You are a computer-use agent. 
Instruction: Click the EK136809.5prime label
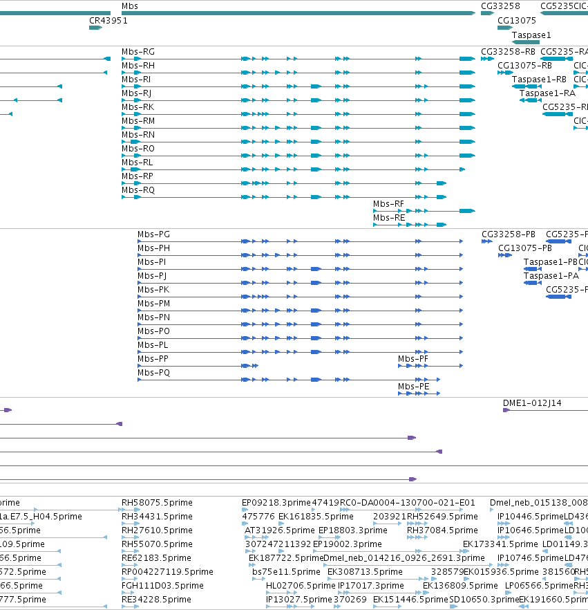[x=460, y=586]
